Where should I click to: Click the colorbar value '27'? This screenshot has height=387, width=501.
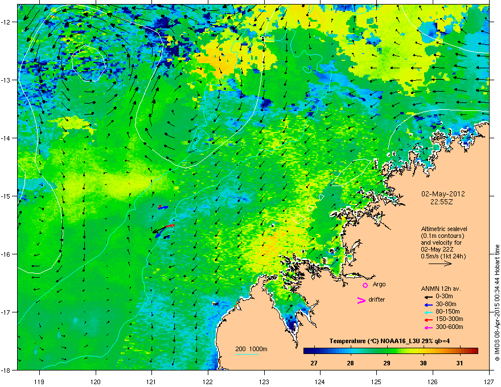314,363
